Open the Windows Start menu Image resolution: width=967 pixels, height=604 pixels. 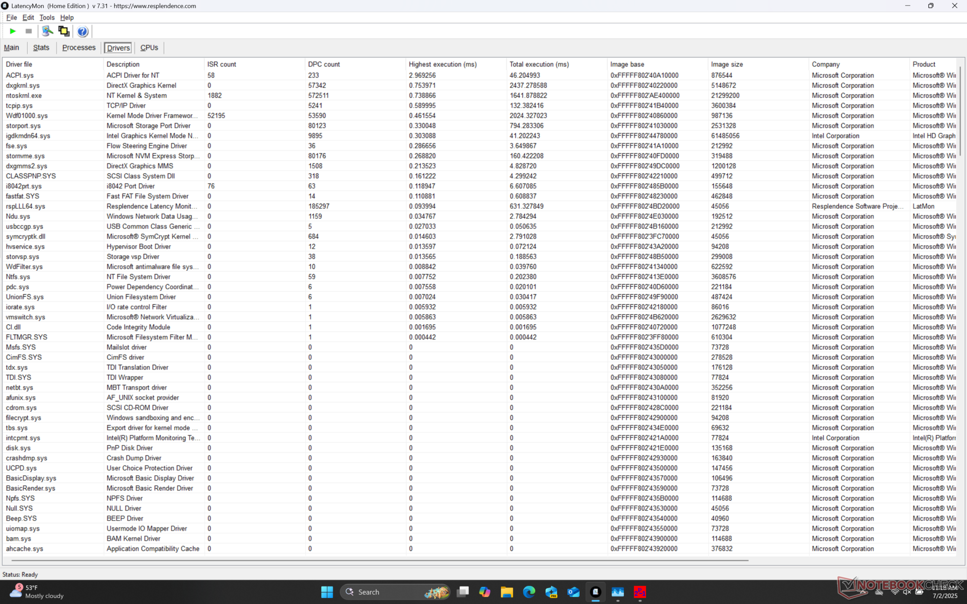click(x=327, y=592)
